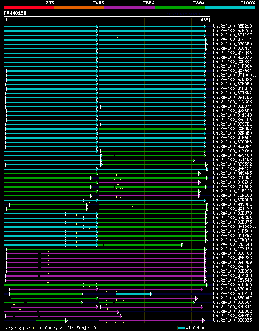Select the UniRef100_B9T6N2 label
The height and width of the screenshot is (331, 259).
pos(232,93)
